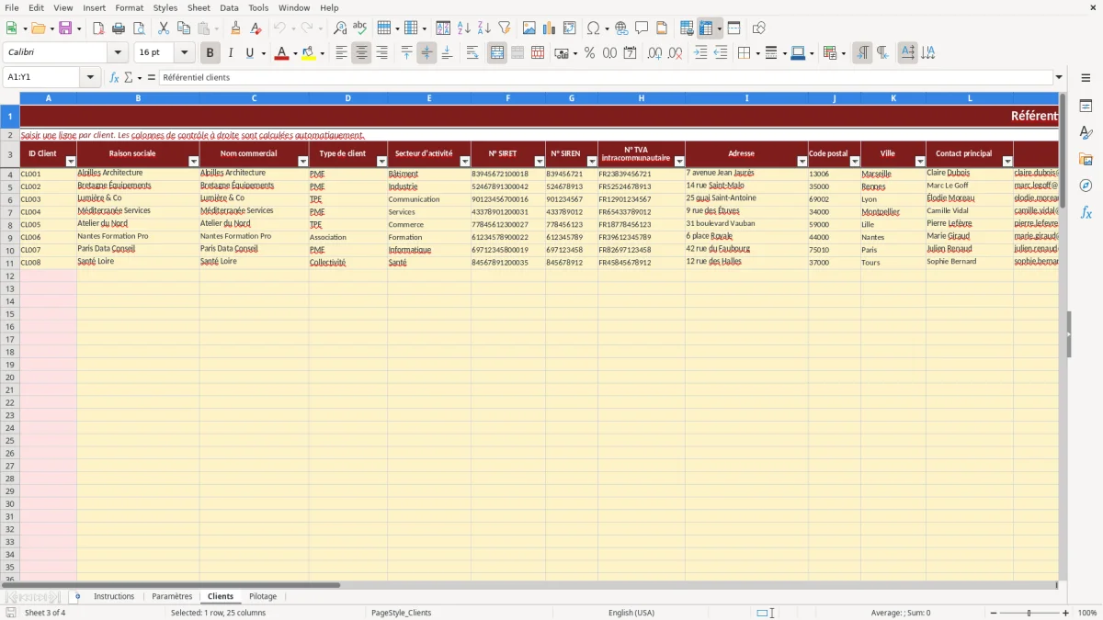Viewport: 1103px width, 620px height.
Task: Click PageStyle_Clients in status bar
Action: point(402,613)
